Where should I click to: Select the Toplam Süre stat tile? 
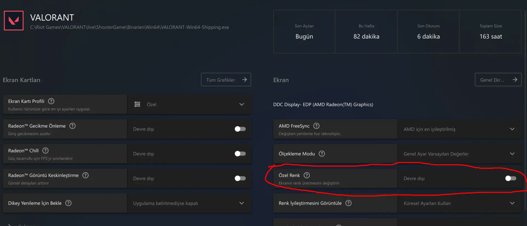pyautogui.click(x=491, y=32)
